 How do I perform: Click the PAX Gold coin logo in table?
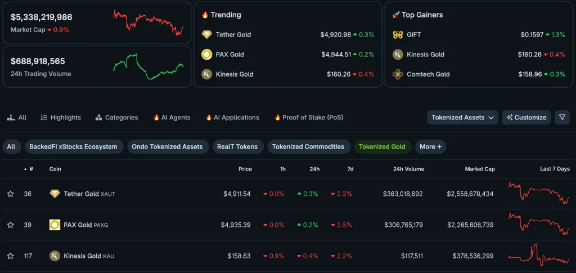click(55, 225)
